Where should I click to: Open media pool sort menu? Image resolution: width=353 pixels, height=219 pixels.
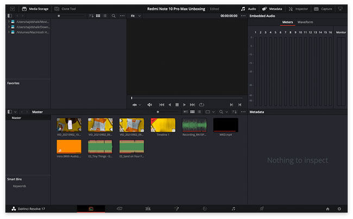(235, 112)
